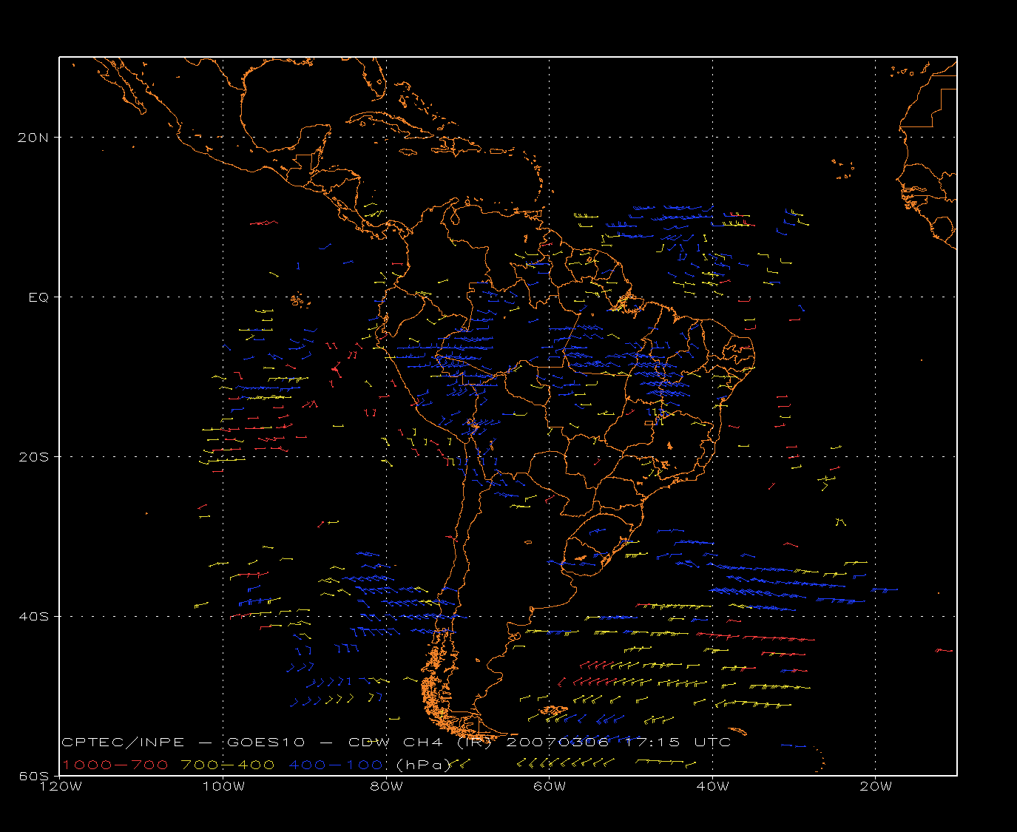Select the 60W longitude label
Screen dimensions: 1017x832
(550, 786)
